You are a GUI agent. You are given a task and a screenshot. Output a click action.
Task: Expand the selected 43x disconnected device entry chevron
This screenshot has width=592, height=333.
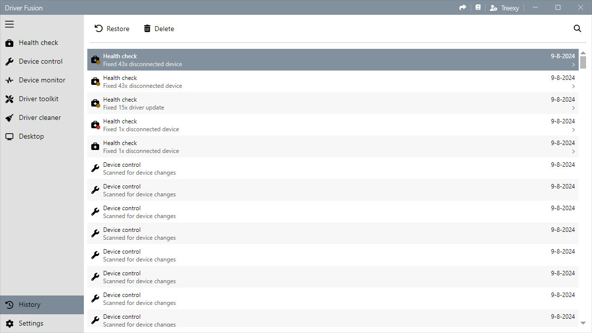(x=573, y=65)
